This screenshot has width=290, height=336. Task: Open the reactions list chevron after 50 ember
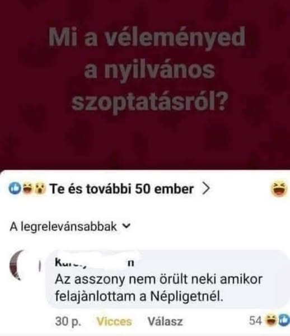coord(205,189)
